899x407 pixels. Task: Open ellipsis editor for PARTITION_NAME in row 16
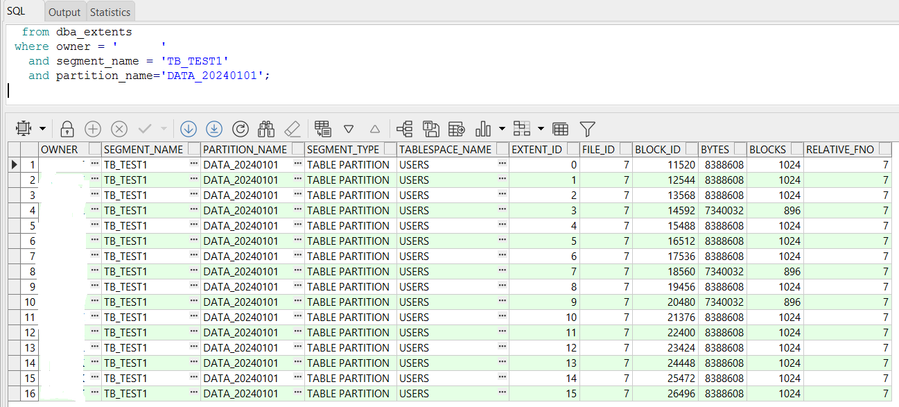[298, 393]
